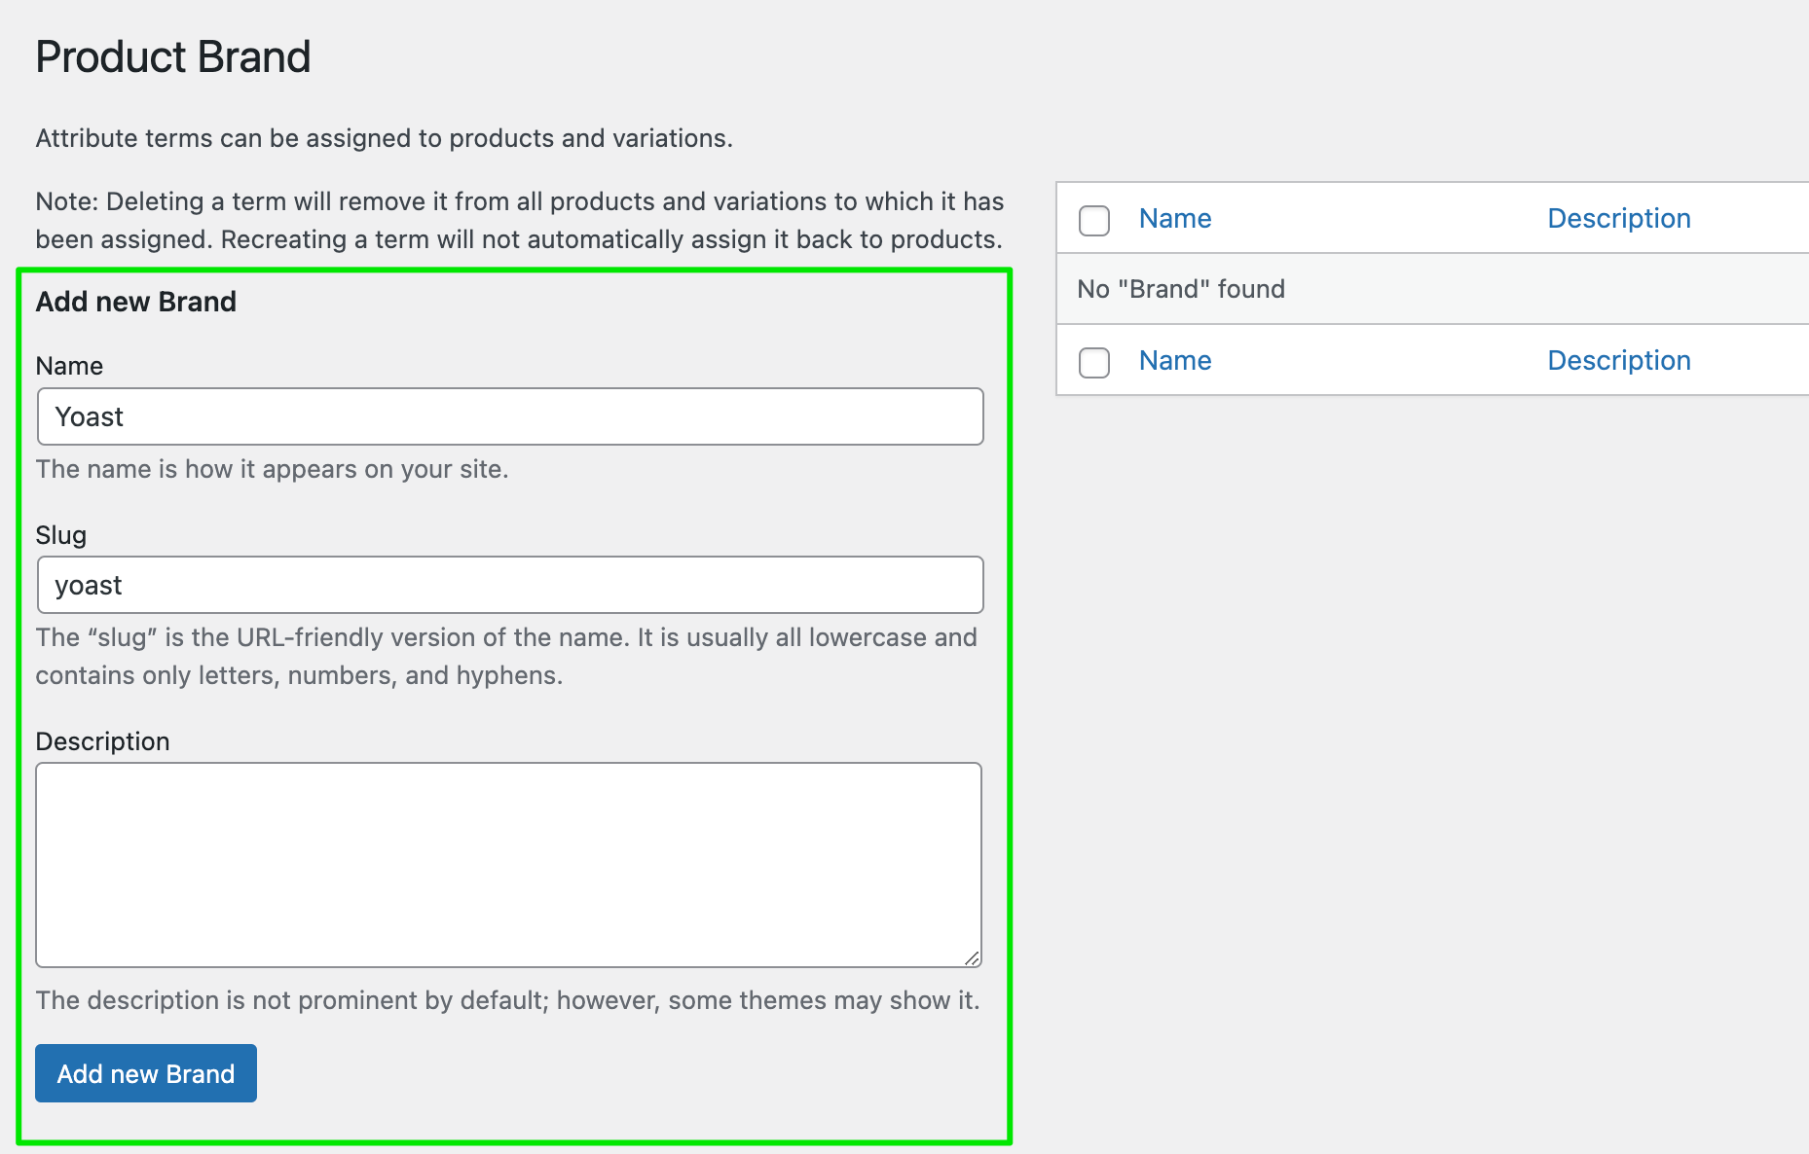Screen dimensions: 1809x1154
Task: Click the Add new Brand button
Action: (x=145, y=1073)
